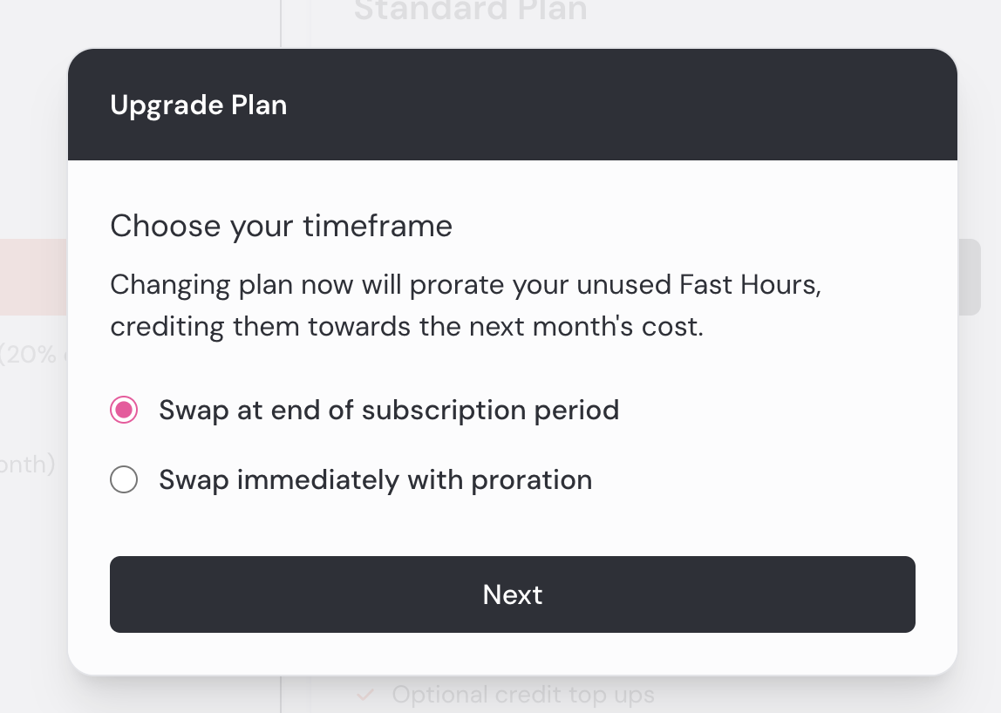Click the pink highlighted panel on the left edge
Screen dimensions: 1001x713
coord(33,277)
